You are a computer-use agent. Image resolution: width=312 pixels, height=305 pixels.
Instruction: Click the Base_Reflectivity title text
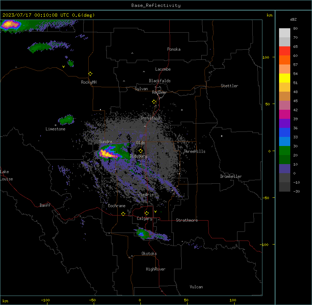point(156,5)
